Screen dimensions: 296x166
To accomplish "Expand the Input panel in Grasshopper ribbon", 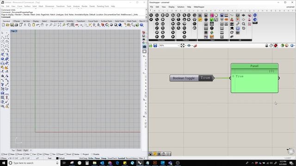I will point(213,40).
